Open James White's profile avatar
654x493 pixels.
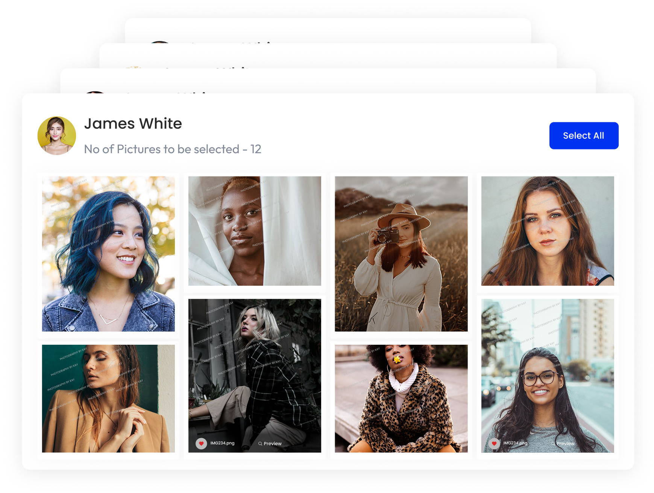(x=57, y=135)
